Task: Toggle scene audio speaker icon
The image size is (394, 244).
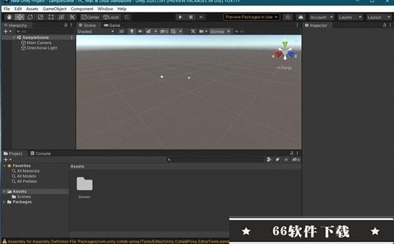Action: tap(140, 32)
